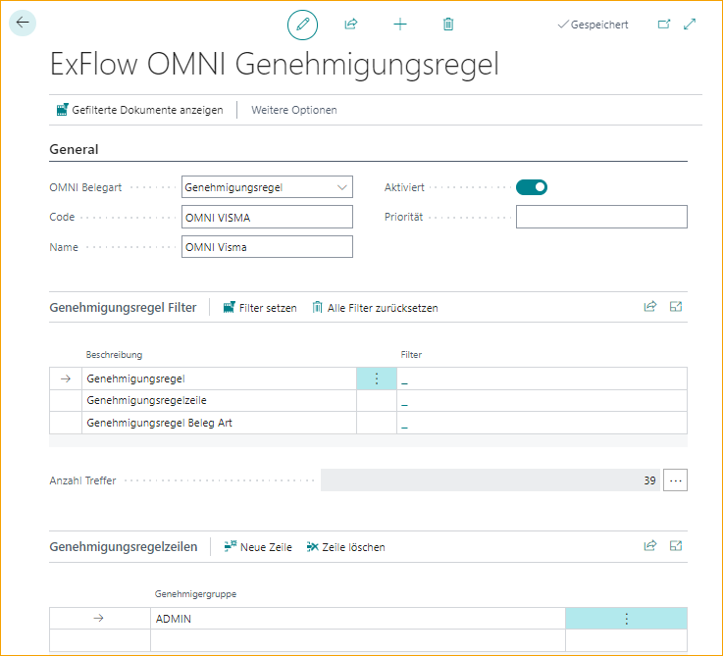Screen dimensions: 723x656
Task: Click the Gespeichert status indicator
Action: pos(593,25)
